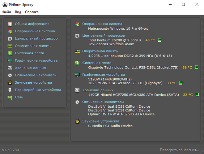Open the Вид menu
The height and width of the screenshot is (154, 204).
[18, 12]
